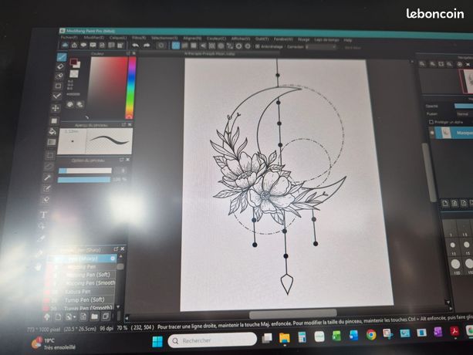
Task: Open the Fusion blend mode dropdown
Action: coord(465,114)
